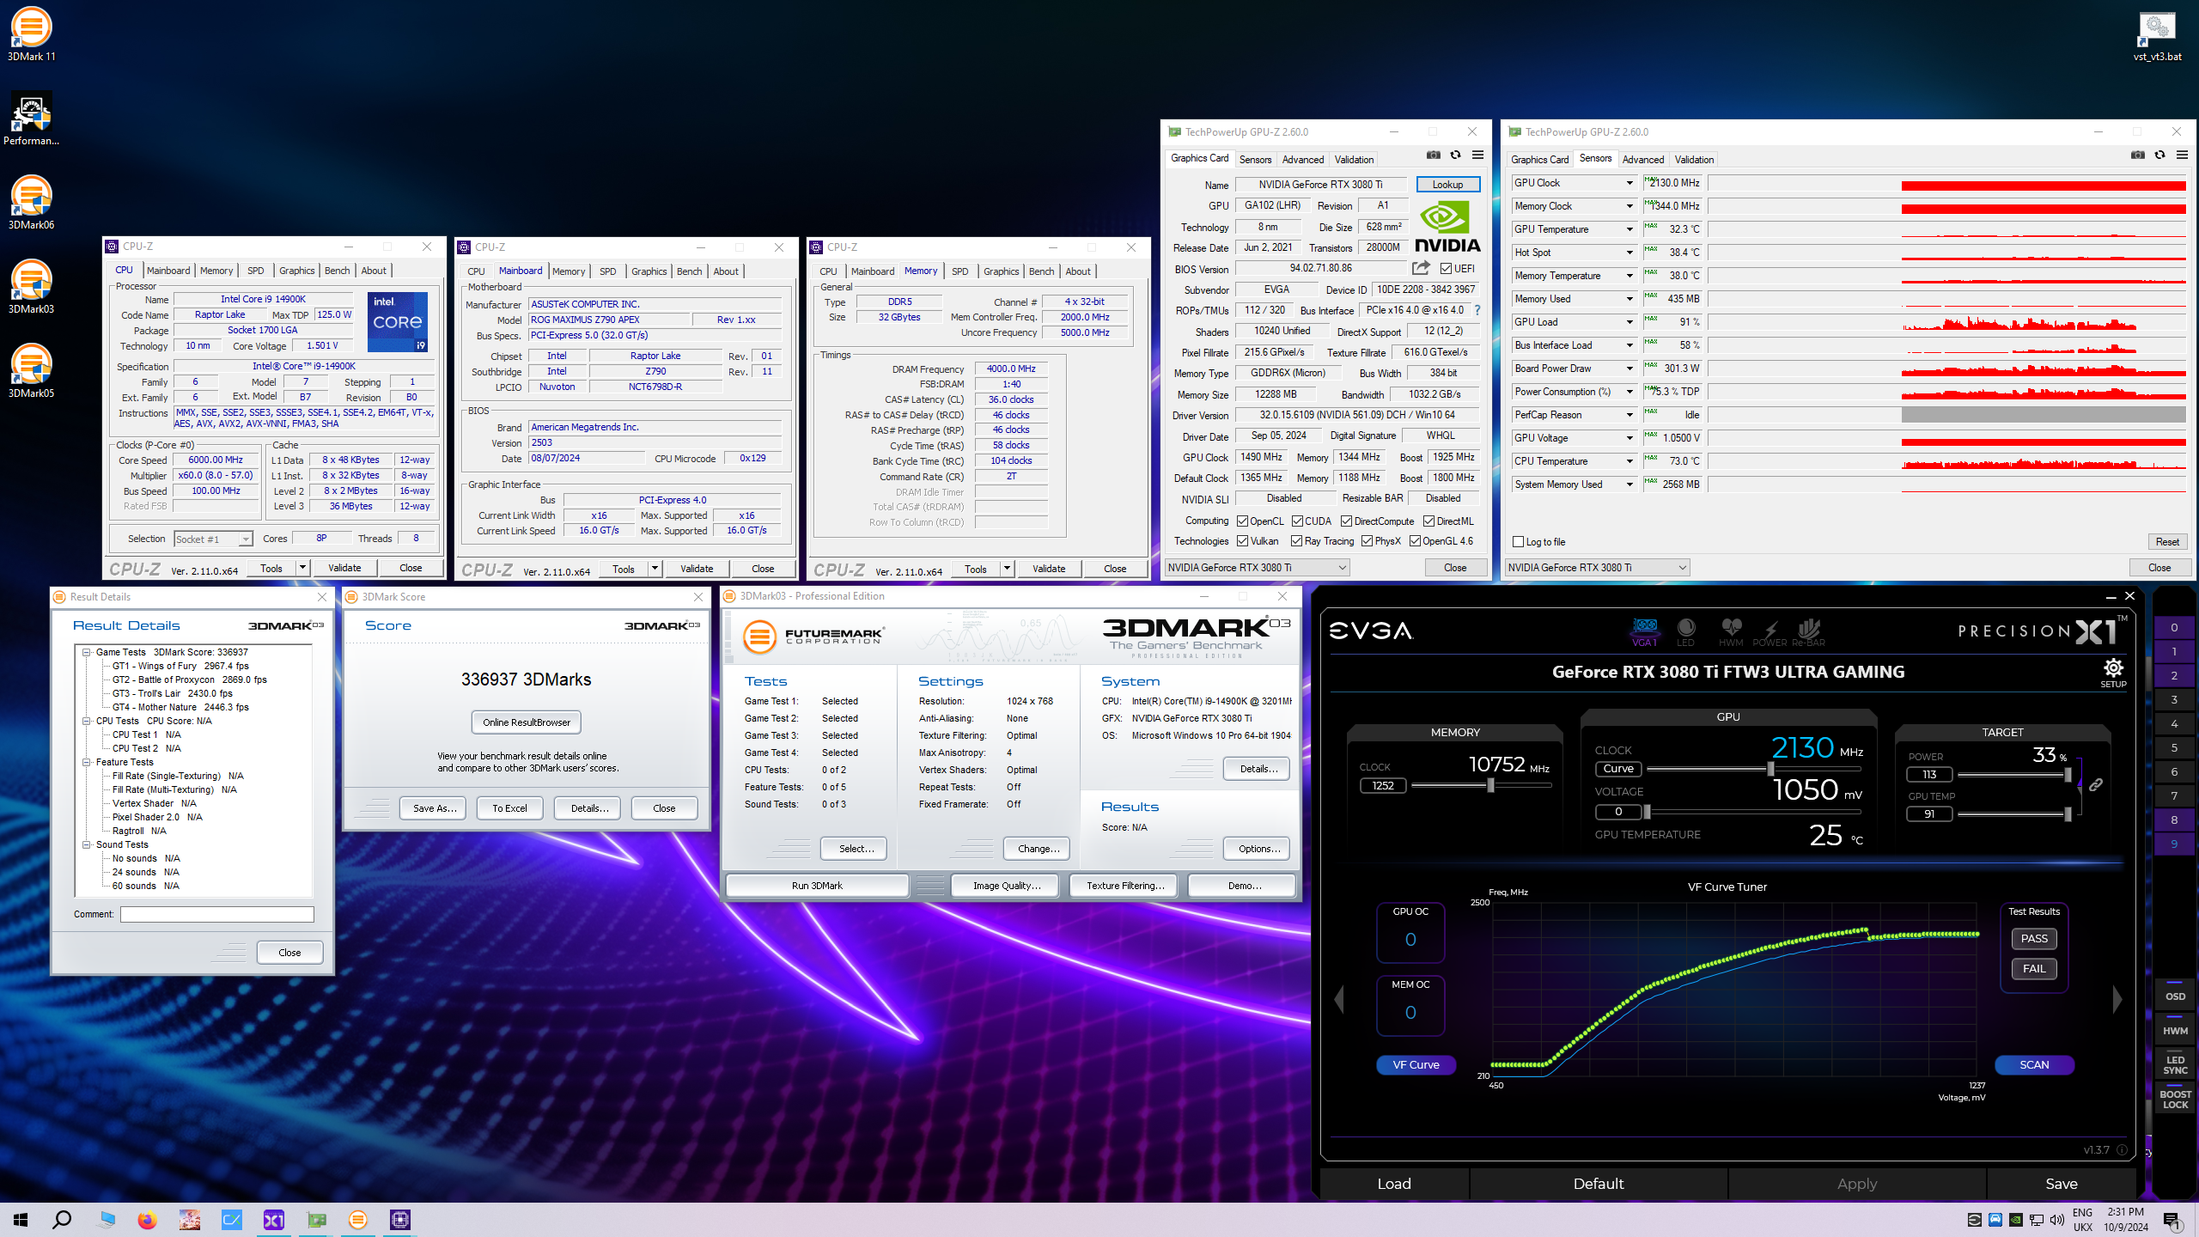
Task: Open the Bench tab in CPU-Z Mainboard window
Action: [689, 271]
